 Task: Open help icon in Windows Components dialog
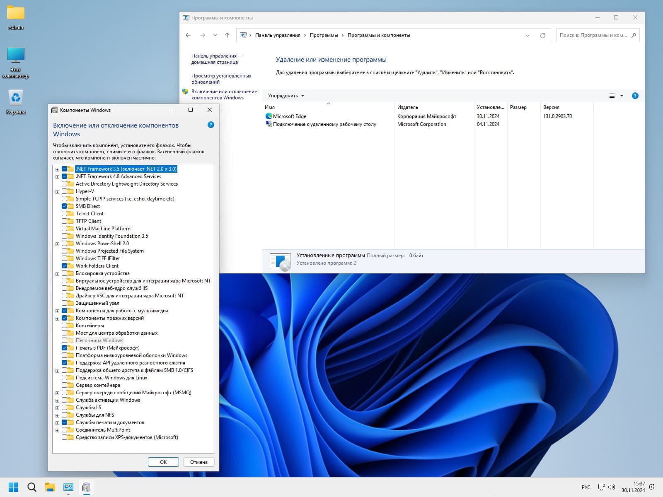pyautogui.click(x=211, y=125)
